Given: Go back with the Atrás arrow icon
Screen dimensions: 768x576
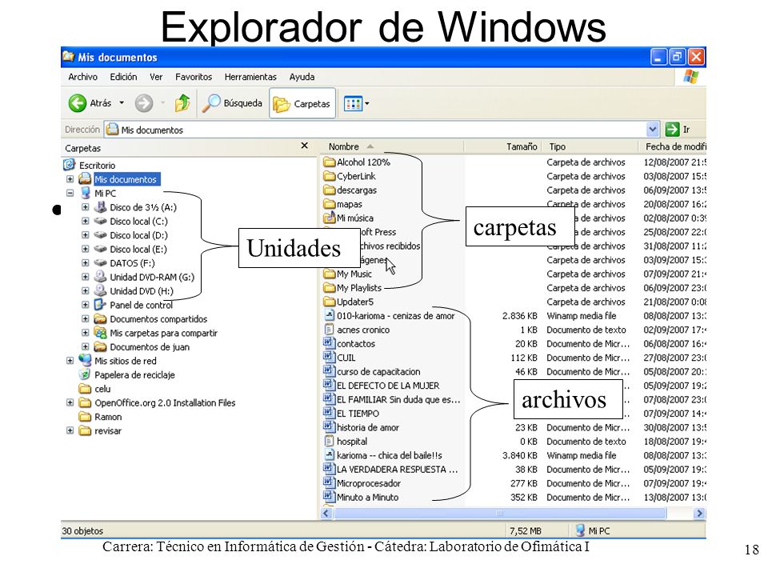Looking at the screenshot, I should (x=77, y=103).
